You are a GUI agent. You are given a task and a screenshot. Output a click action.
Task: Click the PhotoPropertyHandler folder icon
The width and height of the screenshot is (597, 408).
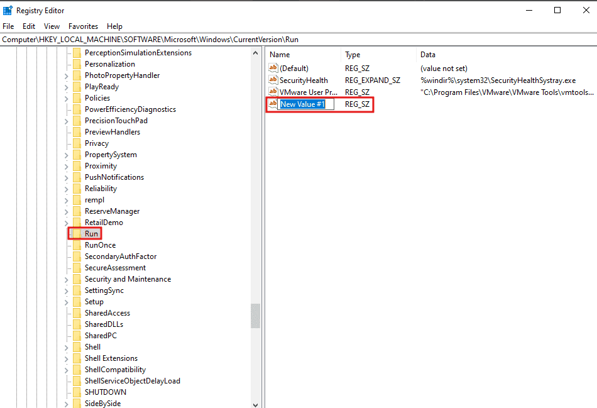pyautogui.click(x=77, y=75)
